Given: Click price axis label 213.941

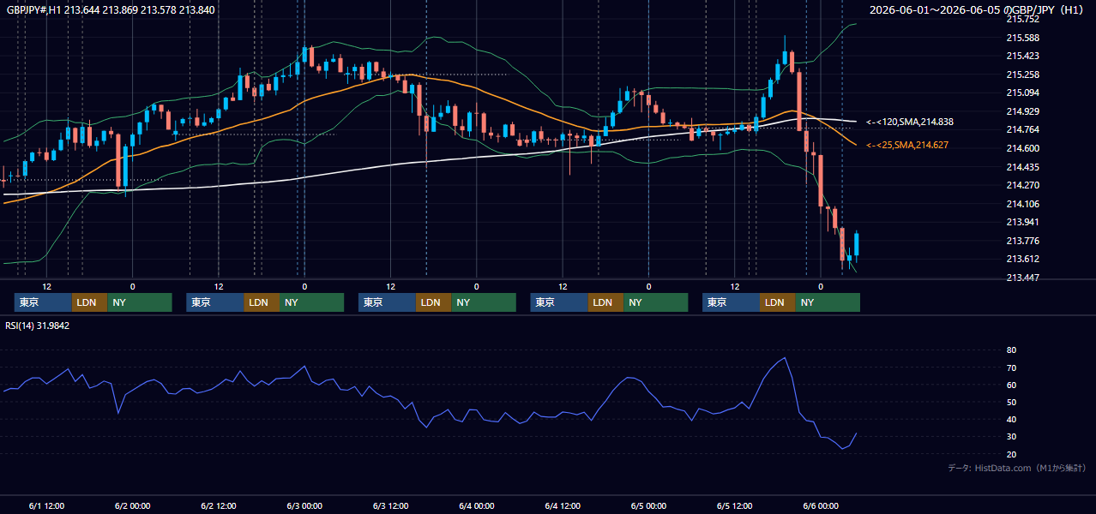Looking at the screenshot, I should pos(1022,222).
